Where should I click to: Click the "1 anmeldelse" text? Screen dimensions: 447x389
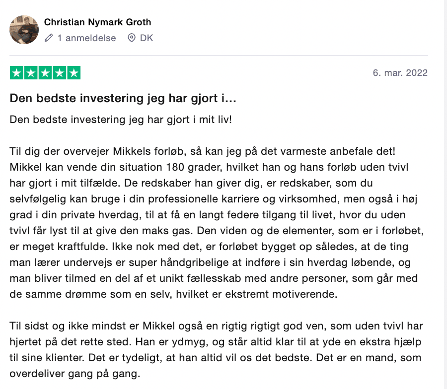[x=86, y=38]
